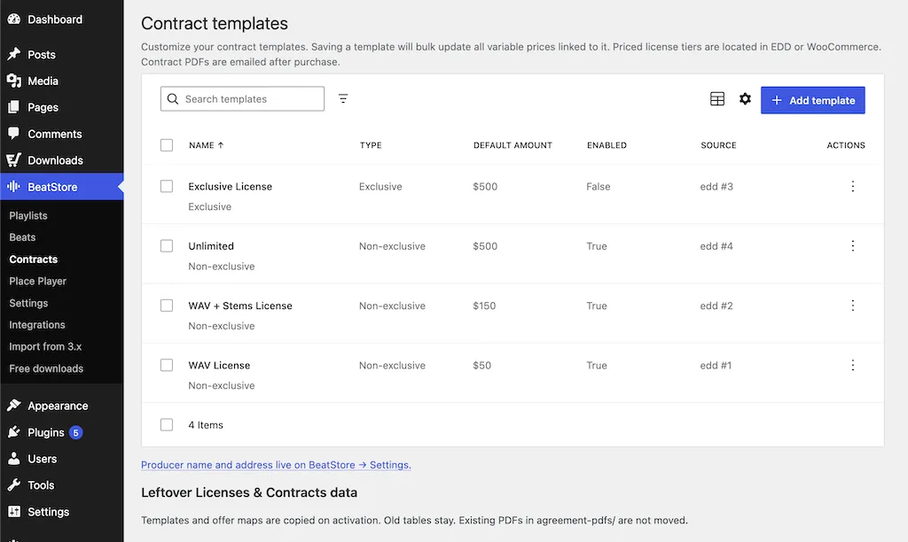The image size is (908, 542).
Task: Click the Exclusive type cell
Action: pos(380,186)
